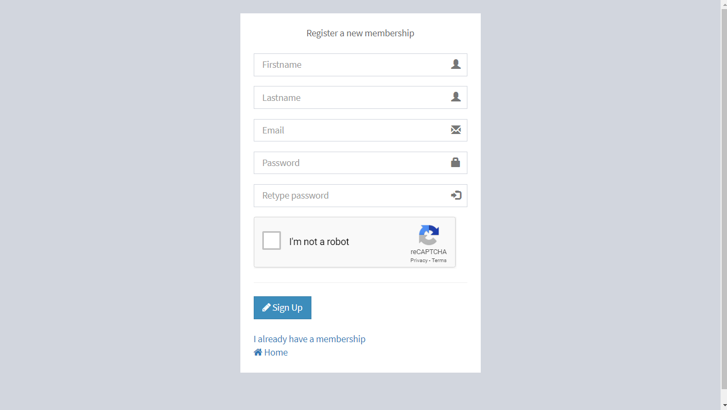
Task: Click the person icon beside Lastname
Action: (x=456, y=97)
